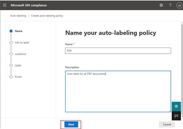
Task: Open the feedback chat icon
Action: click(x=176, y=116)
